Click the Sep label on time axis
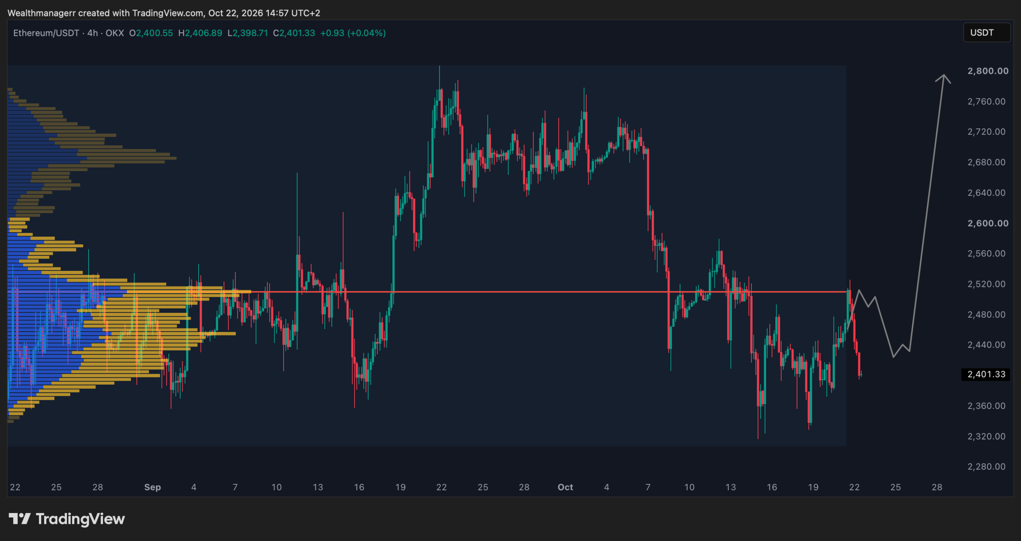 [152, 487]
